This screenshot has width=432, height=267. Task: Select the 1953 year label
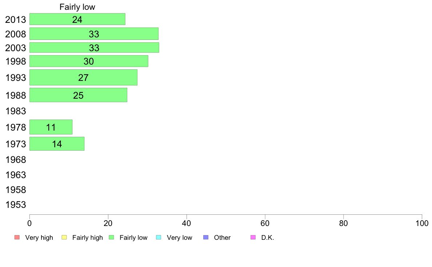(16, 205)
